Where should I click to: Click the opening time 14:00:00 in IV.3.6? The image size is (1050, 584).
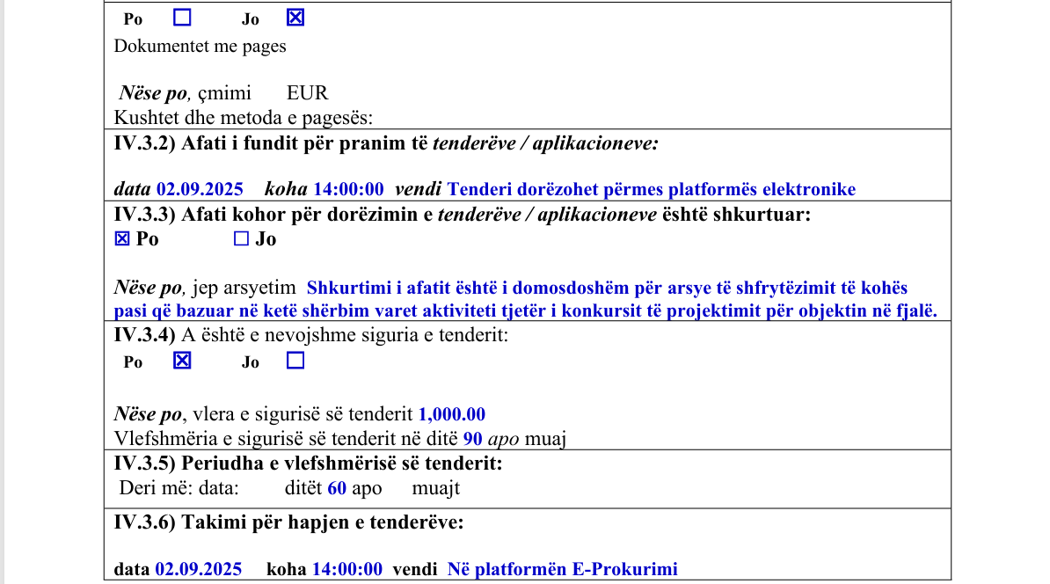(x=347, y=569)
